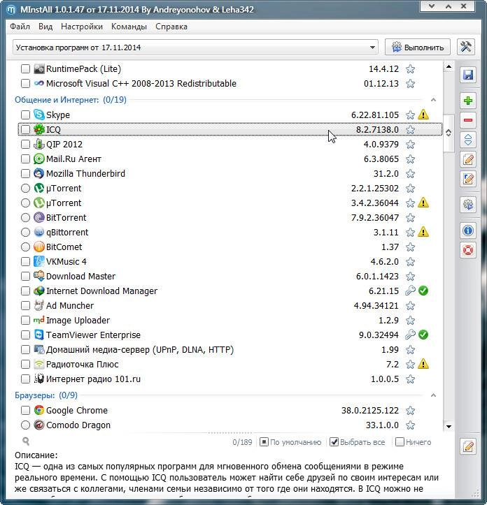This screenshot has width=487, height=505.
Task: Select Microsoft Visual C++ 2008-2013 Redistributable row
Action: click(x=230, y=84)
